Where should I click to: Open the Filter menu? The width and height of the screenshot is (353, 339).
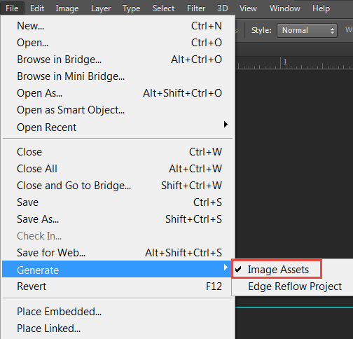(x=196, y=8)
